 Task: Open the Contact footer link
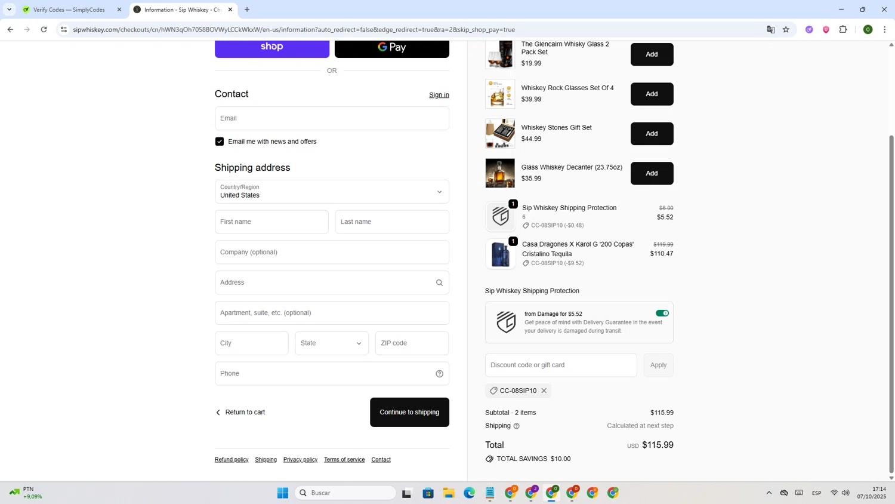[x=381, y=460]
